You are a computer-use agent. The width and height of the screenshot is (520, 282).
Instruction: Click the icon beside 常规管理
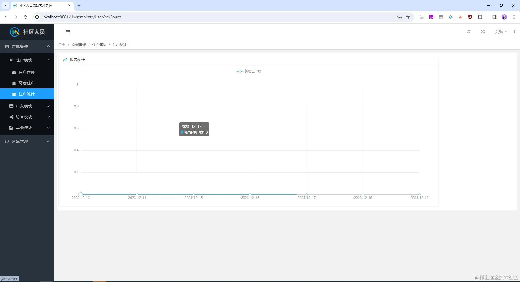click(x=7, y=47)
